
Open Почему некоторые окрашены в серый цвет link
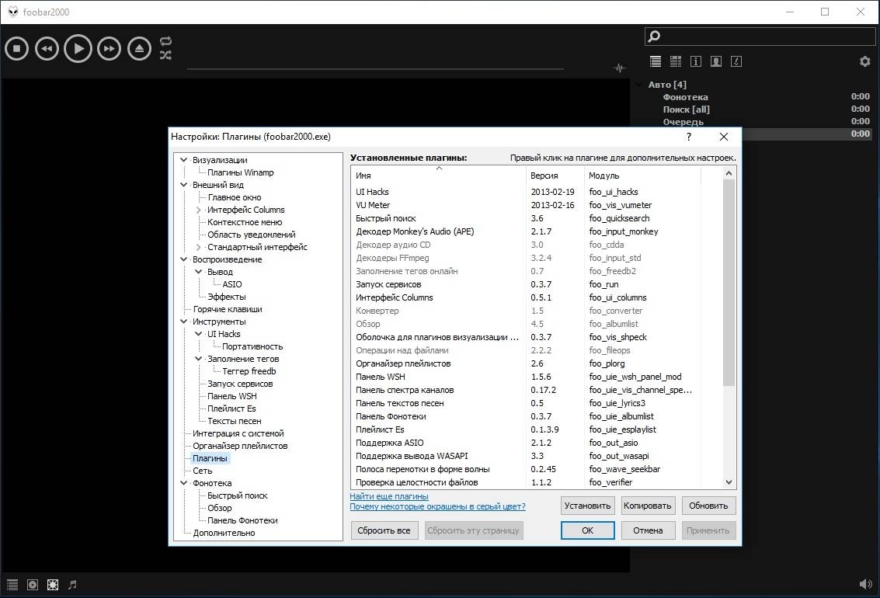click(x=438, y=506)
